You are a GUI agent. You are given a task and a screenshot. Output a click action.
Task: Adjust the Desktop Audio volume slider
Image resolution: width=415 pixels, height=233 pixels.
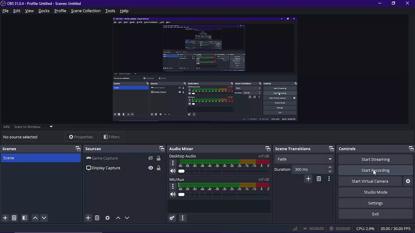click(181, 171)
